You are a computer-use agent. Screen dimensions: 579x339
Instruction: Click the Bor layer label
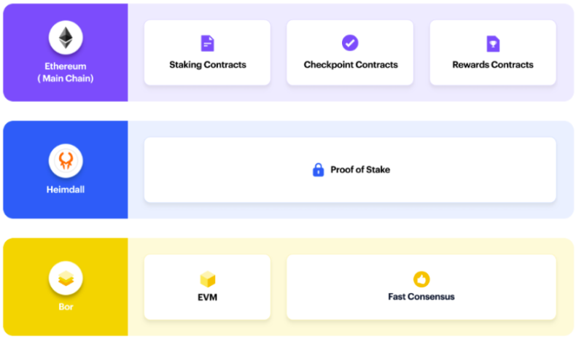(x=66, y=306)
